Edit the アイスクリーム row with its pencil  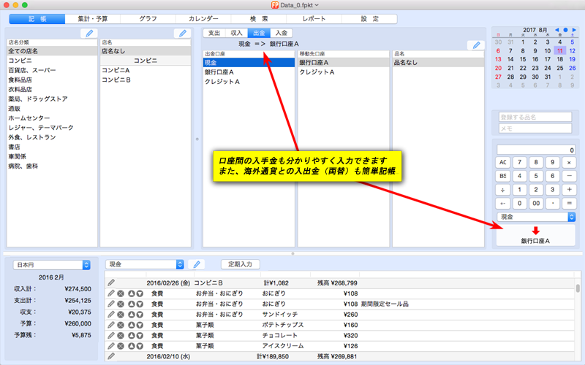point(111,345)
